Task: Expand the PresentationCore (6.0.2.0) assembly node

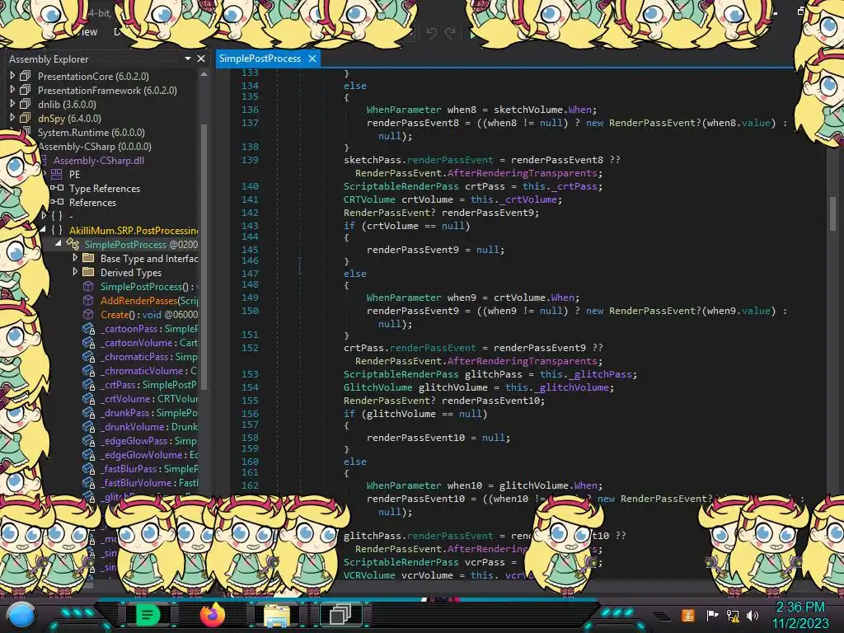Action: click(x=12, y=76)
